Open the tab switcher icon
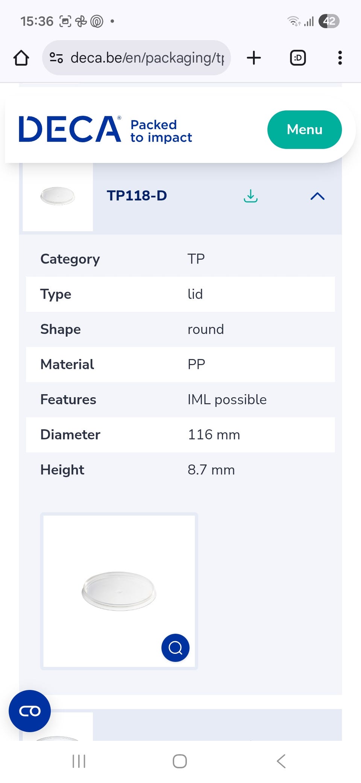Image resolution: width=361 pixels, height=783 pixels. [298, 58]
